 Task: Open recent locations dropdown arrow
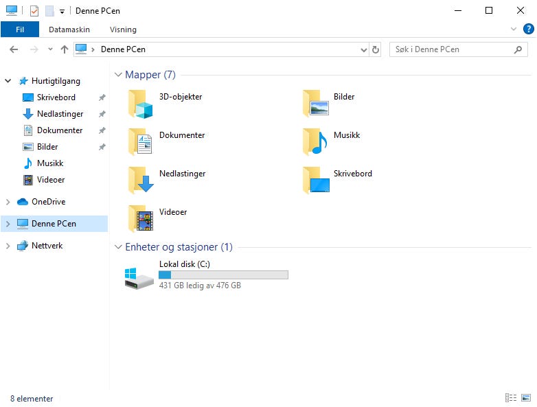tap(50, 49)
